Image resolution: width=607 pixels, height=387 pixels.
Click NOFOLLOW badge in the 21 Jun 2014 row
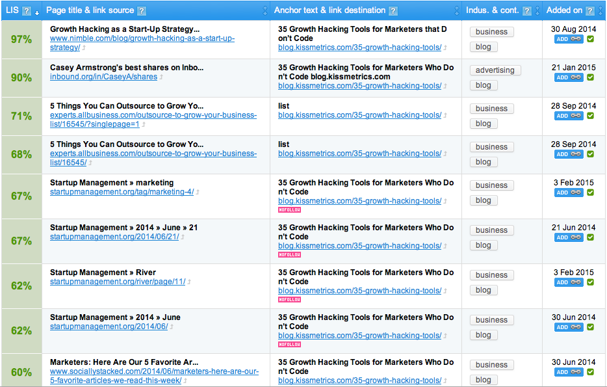point(290,255)
